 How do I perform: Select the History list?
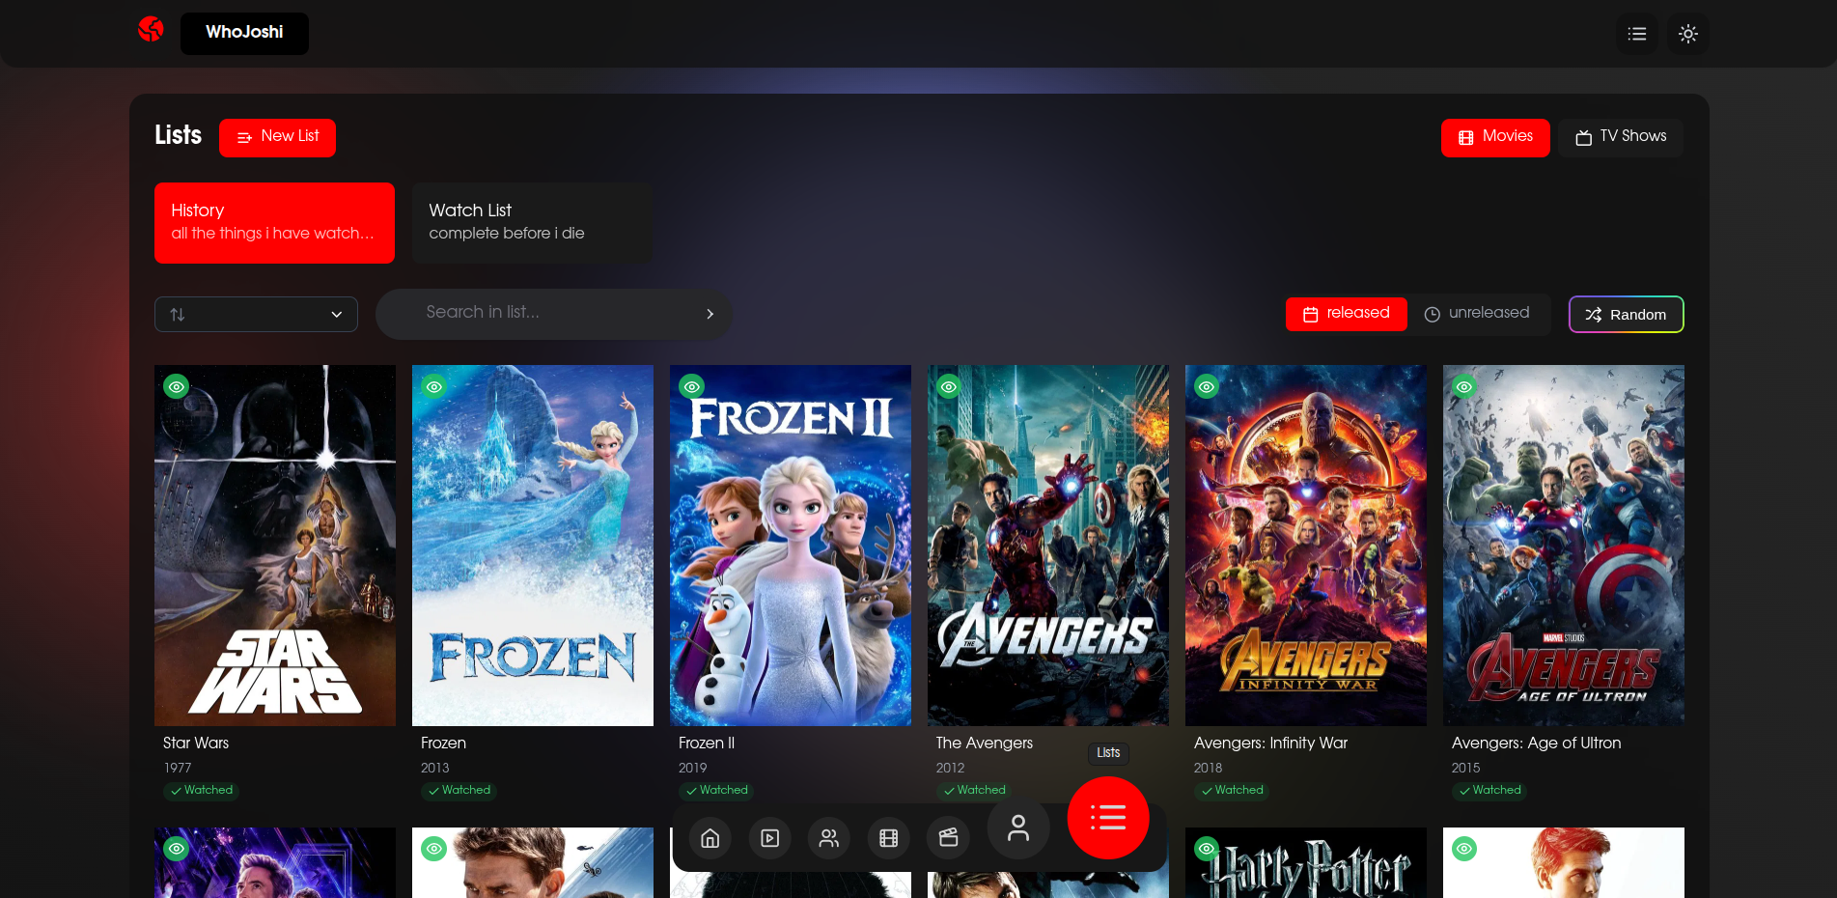274,222
